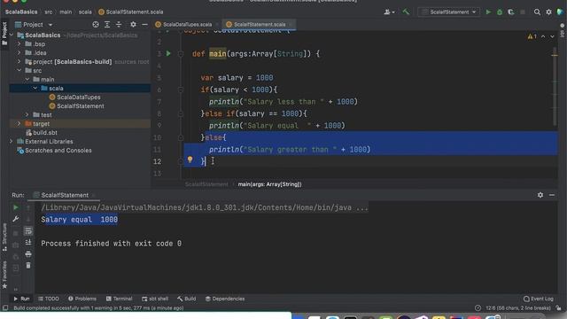
Task: Build project with the hammer icon
Action: point(406,12)
